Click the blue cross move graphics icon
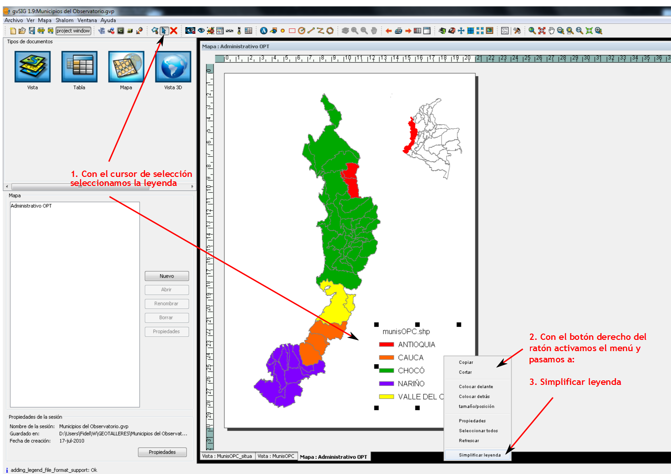The height and width of the screenshot is (474, 671). (x=461, y=31)
